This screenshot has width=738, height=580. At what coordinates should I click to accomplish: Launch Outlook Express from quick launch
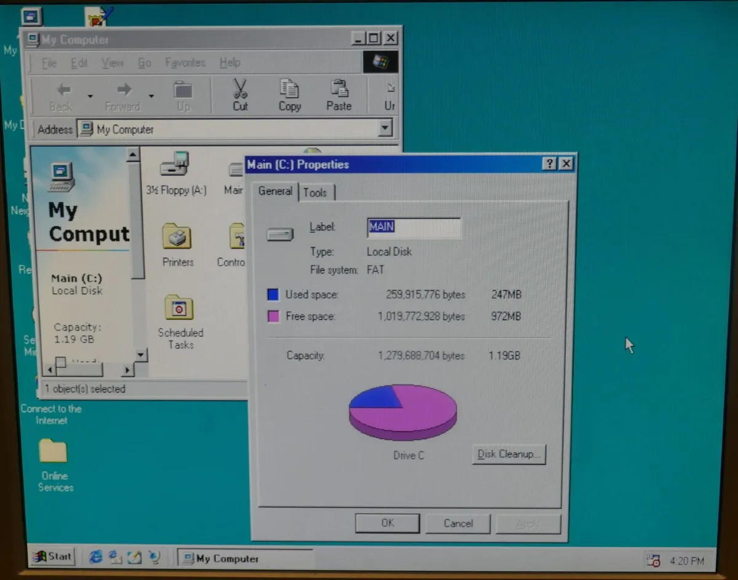click(115, 557)
